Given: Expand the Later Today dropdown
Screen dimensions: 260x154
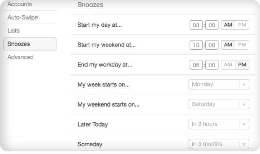Looking at the screenshot, I should tap(219, 124).
